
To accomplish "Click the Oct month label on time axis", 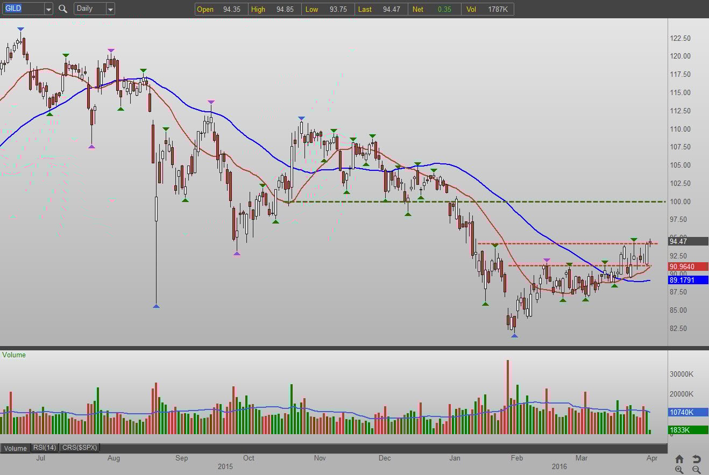I will click(x=249, y=458).
